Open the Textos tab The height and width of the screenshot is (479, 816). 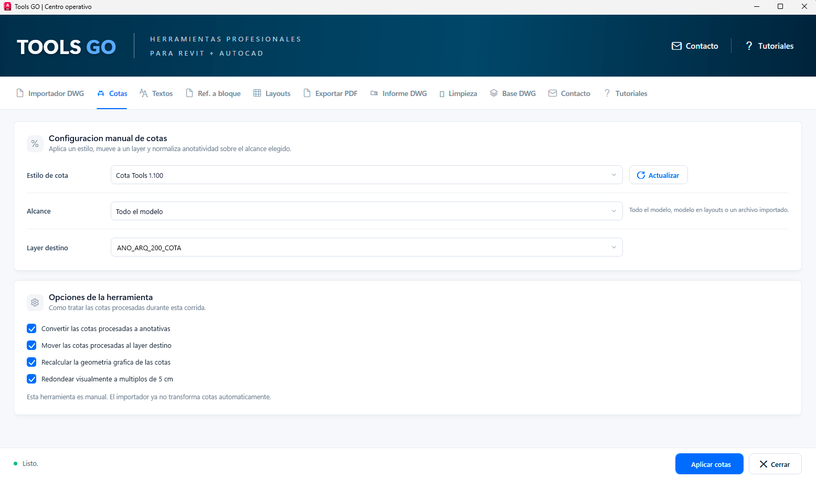pyautogui.click(x=156, y=93)
